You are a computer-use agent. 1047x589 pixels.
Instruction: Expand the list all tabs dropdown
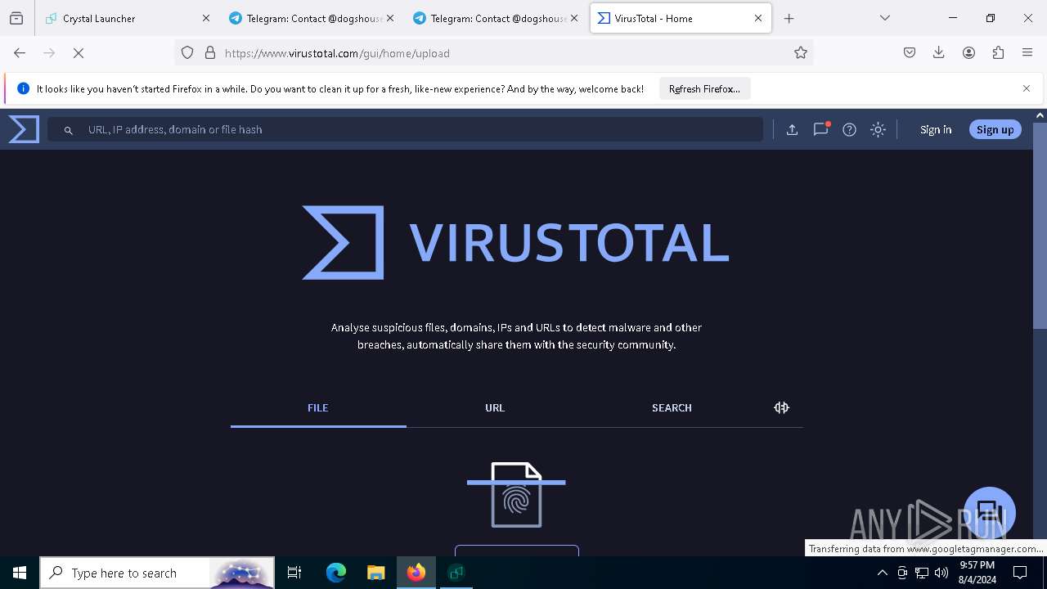tap(884, 18)
